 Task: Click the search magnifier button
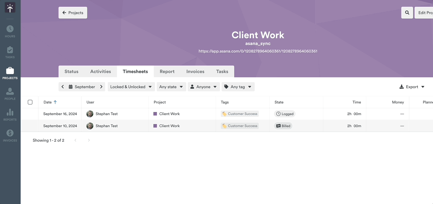(x=407, y=13)
